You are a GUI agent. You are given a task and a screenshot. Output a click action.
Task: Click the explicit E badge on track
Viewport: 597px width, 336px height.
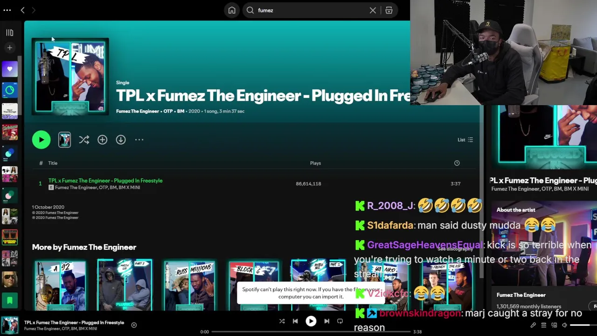51,188
